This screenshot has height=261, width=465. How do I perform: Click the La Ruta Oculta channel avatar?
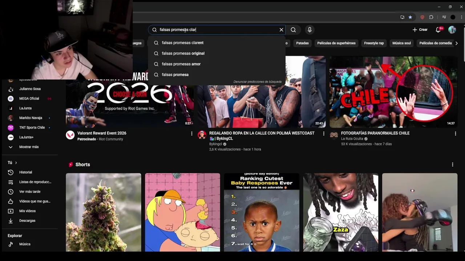334,135
